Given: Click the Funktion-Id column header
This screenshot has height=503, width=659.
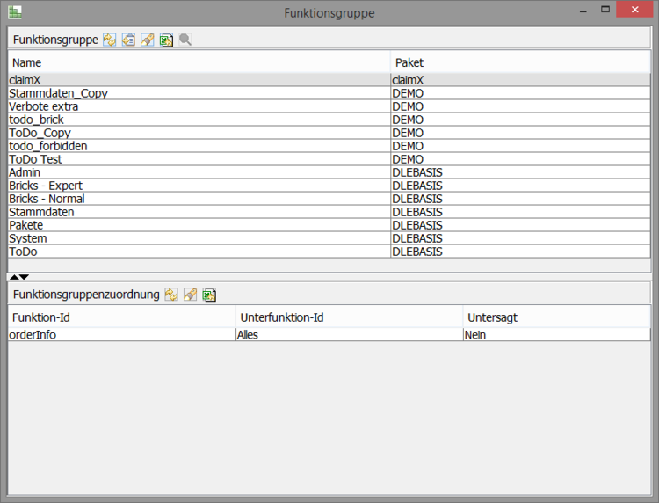Looking at the screenshot, I should [x=121, y=317].
